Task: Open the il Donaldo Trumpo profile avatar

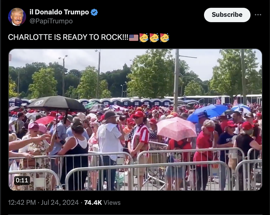Action: click(x=17, y=17)
